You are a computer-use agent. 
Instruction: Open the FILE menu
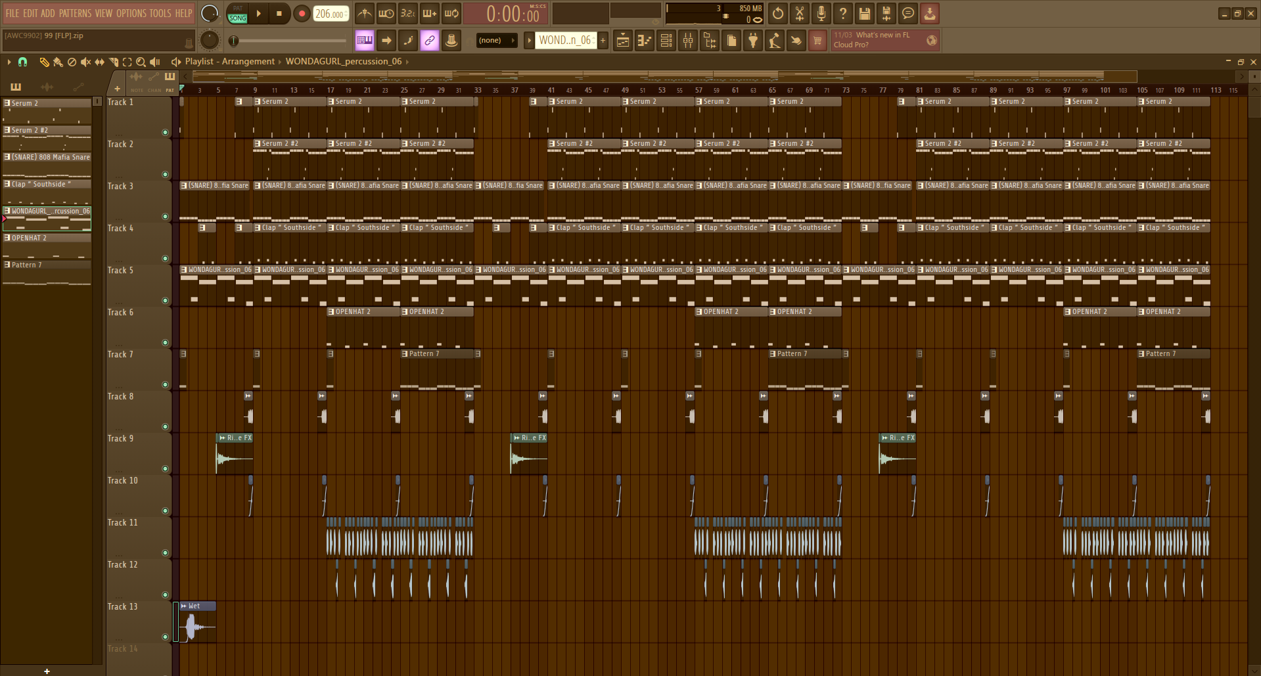[x=12, y=13]
